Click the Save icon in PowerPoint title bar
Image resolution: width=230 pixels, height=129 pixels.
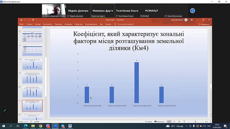21,20
